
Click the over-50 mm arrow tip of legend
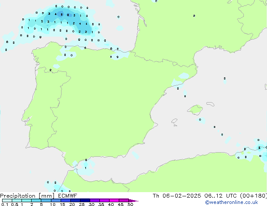point(133,201)
